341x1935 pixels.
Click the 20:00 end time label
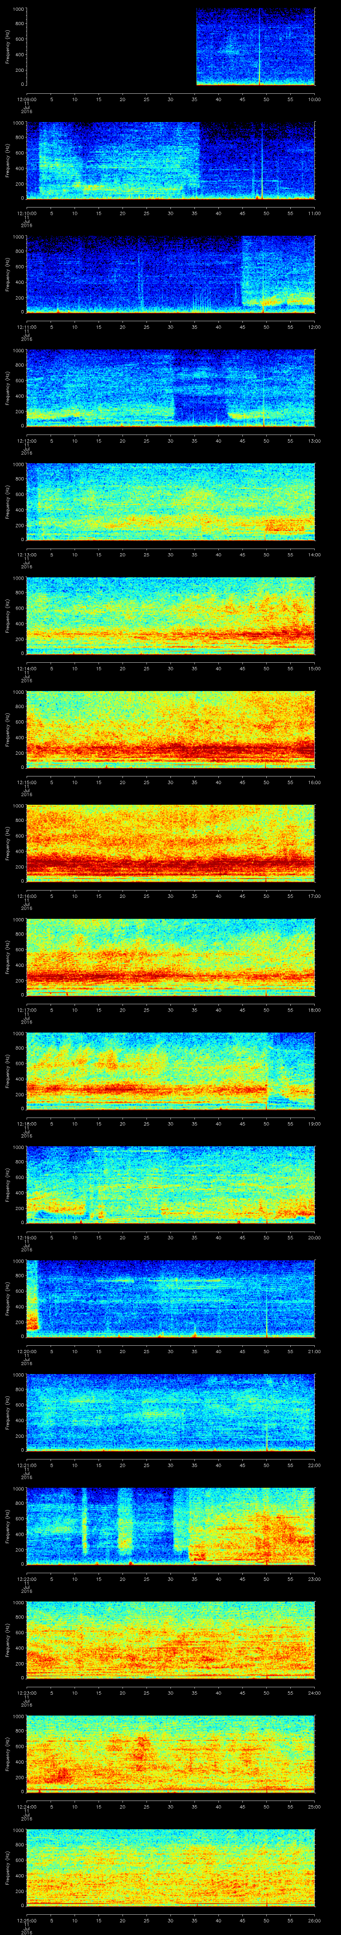pyautogui.click(x=314, y=1237)
